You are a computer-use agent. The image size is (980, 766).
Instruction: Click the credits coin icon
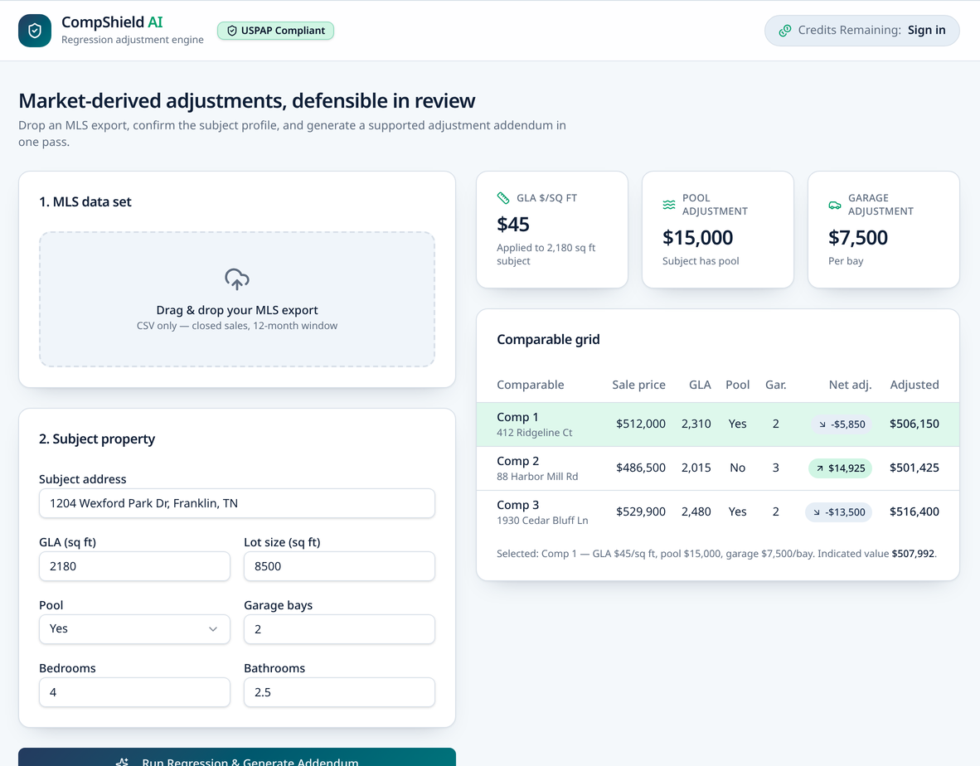[x=785, y=31]
